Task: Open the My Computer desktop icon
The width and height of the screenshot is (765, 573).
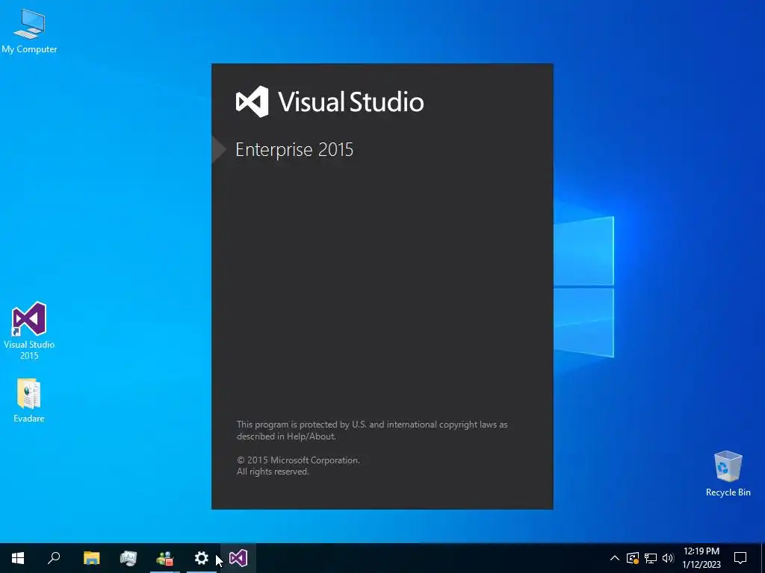Action: point(29,31)
